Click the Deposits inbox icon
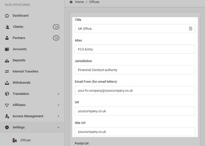 click(x=7, y=60)
